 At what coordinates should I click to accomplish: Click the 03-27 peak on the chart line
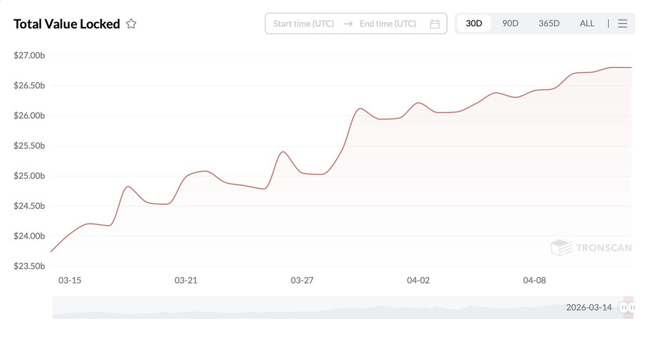pyautogui.click(x=283, y=152)
